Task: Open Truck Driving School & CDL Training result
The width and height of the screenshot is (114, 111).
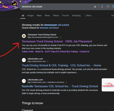Action: coord(61,66)
